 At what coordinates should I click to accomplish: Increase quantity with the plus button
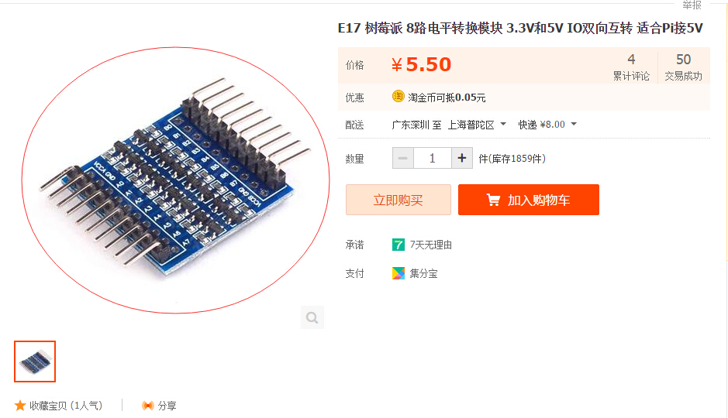point(462,158)
